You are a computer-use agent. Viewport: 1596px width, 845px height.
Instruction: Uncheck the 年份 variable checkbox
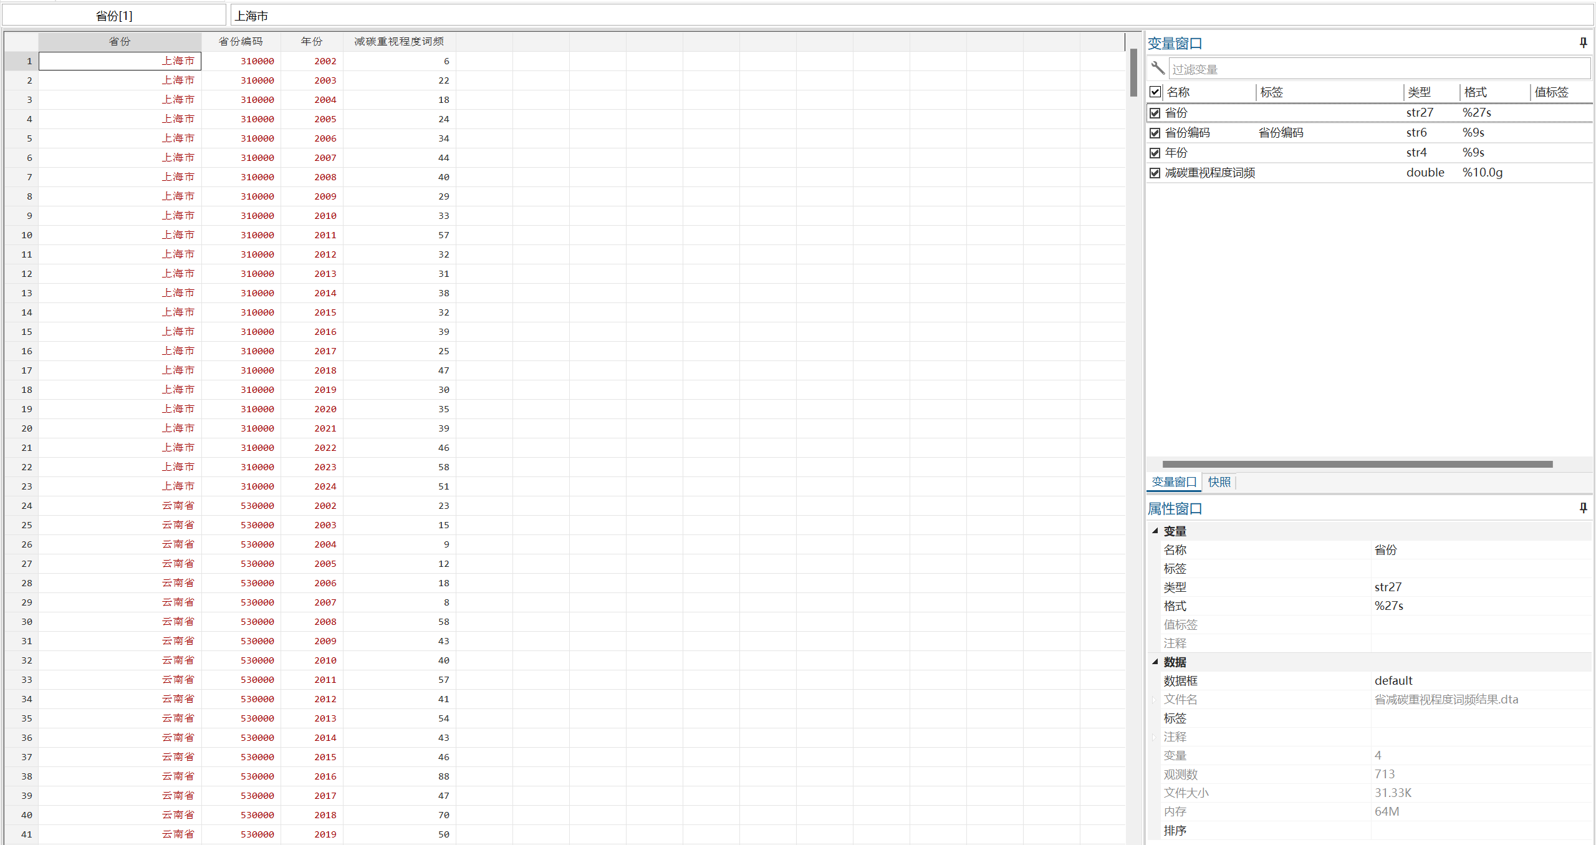[1155, 153]
